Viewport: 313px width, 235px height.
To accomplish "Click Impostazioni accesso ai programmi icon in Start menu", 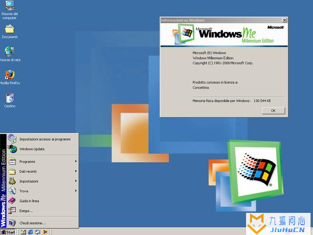I will (12, 139).
